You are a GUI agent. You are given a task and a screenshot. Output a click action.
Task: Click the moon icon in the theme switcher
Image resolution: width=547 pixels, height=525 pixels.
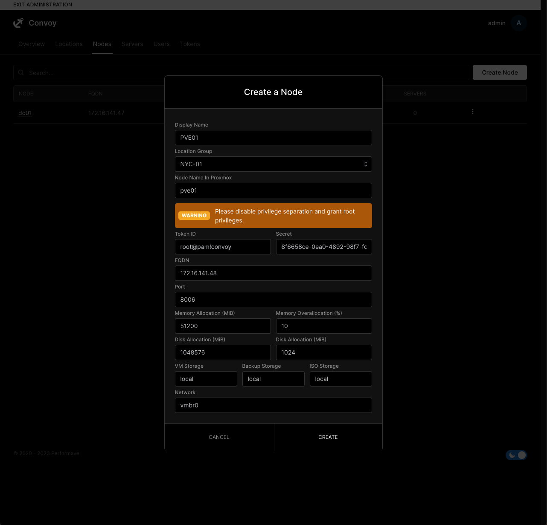512,455
